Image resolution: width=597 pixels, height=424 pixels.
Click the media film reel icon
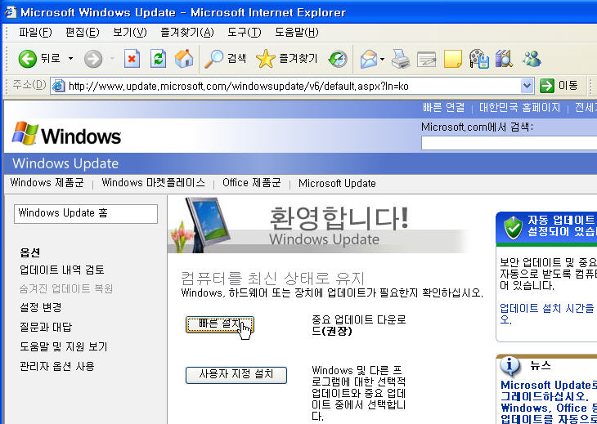(479, 59)
